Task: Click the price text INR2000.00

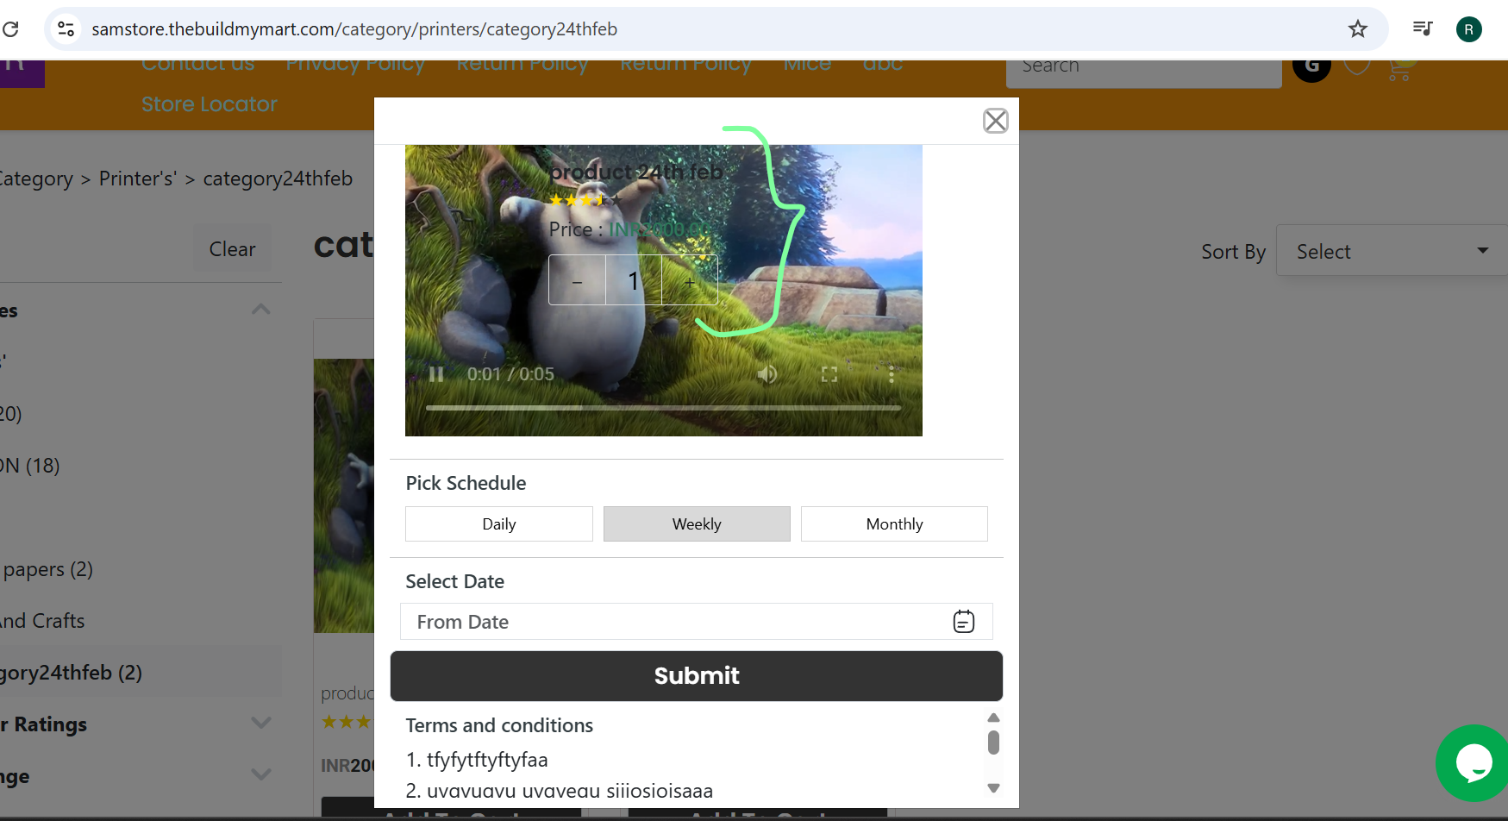Action: point(660,229)
